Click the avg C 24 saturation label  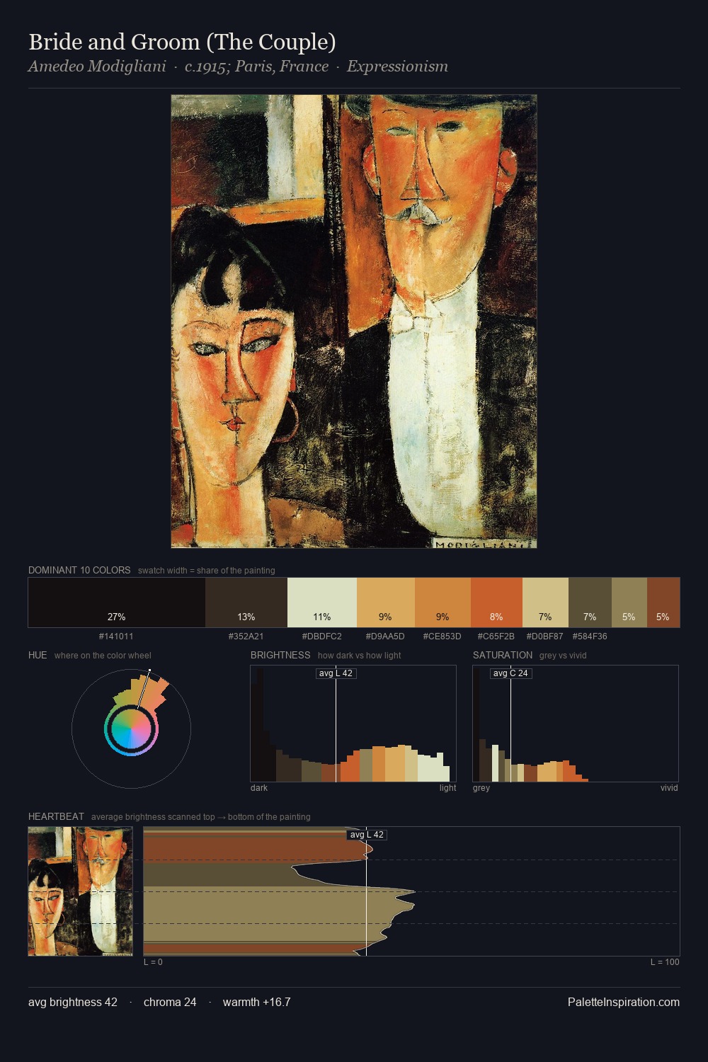coord(510,673)
